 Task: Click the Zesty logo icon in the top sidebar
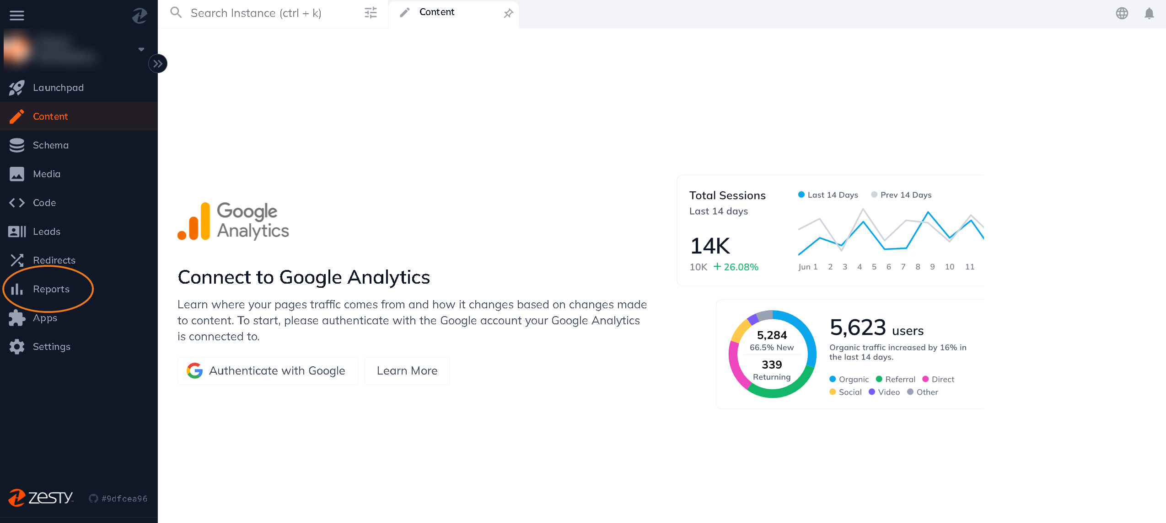140,16
